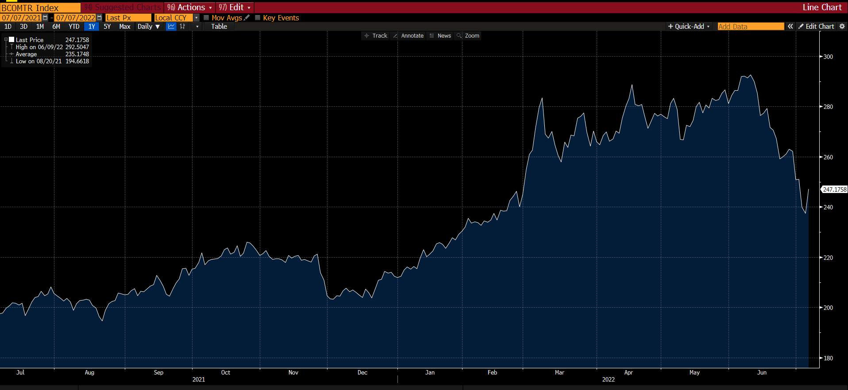Click the chart settings gear icon
The image size is (848, 390).
pyautogui.click(x=842, y=27)
